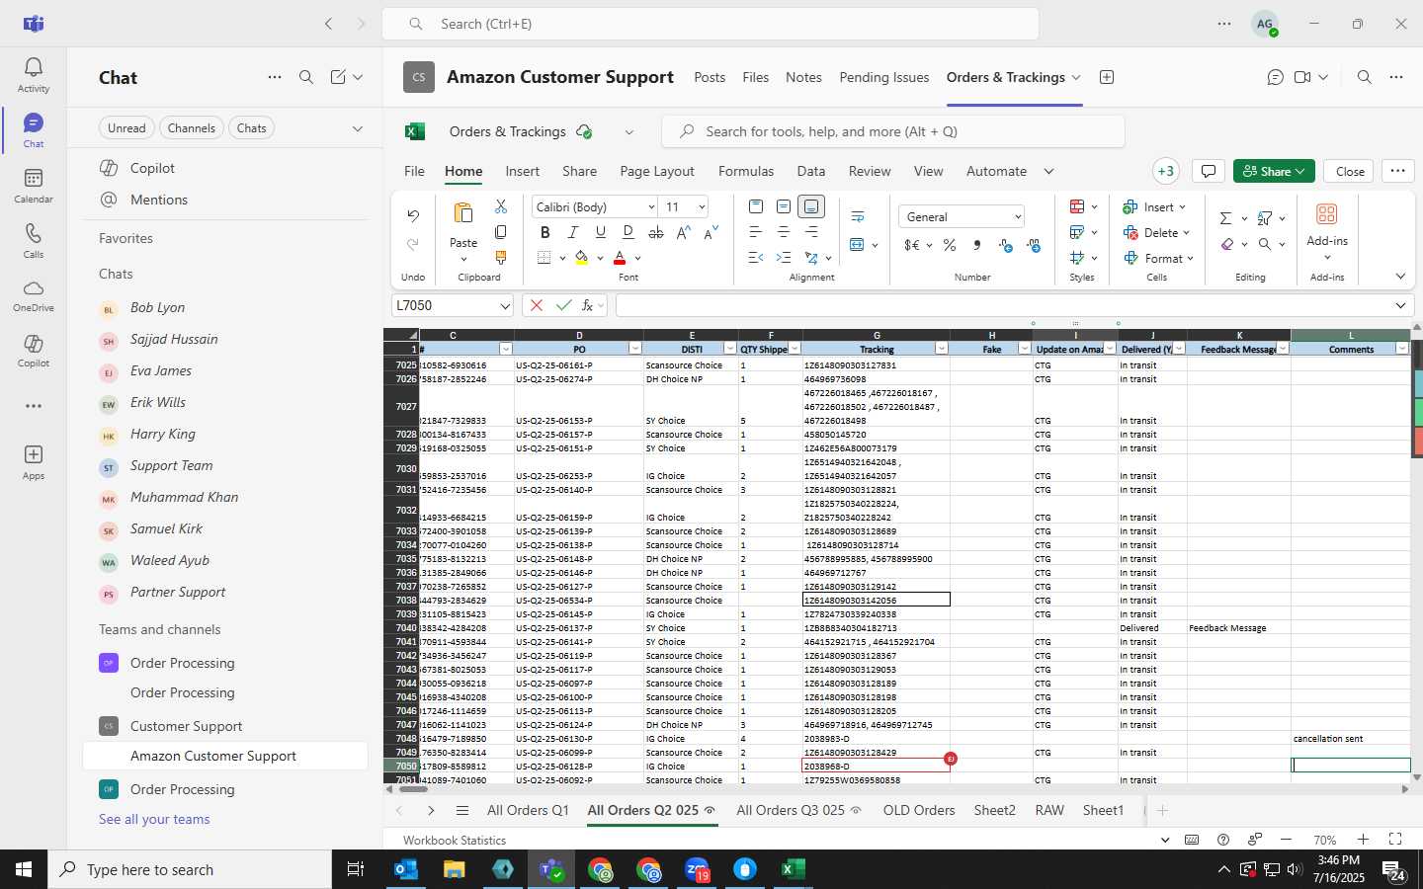The width and height of the screenshot is (1423, 889).
Task: Click the Close button for the workbook
Action: coord(1350,171)
